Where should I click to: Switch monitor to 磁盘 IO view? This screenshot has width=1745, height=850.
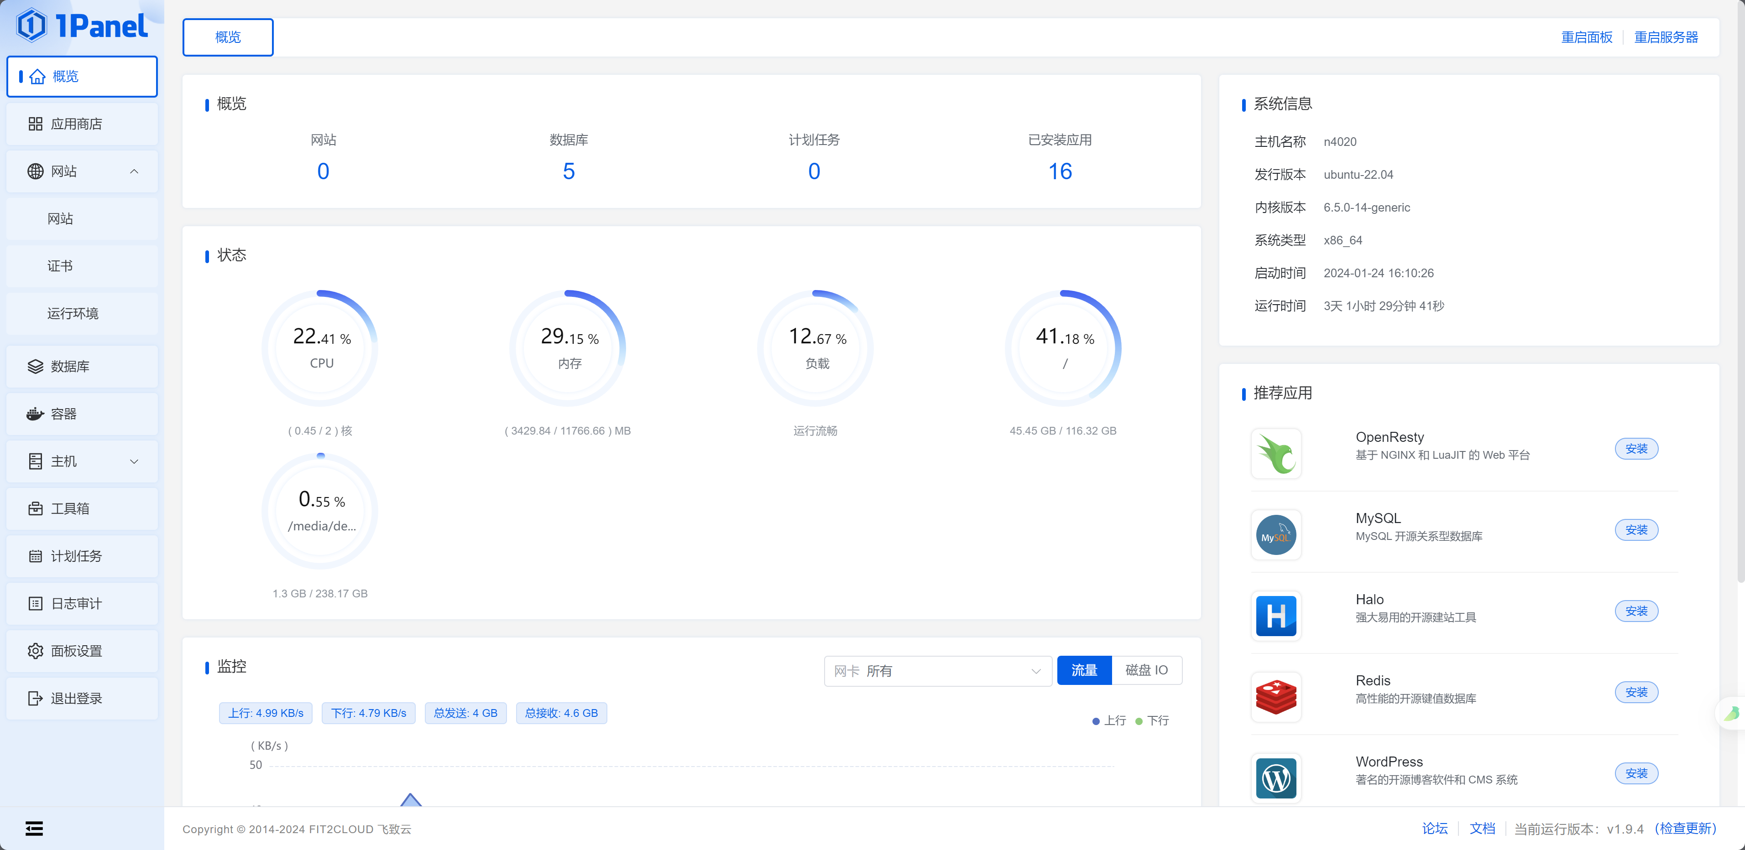click(1146, 670)
